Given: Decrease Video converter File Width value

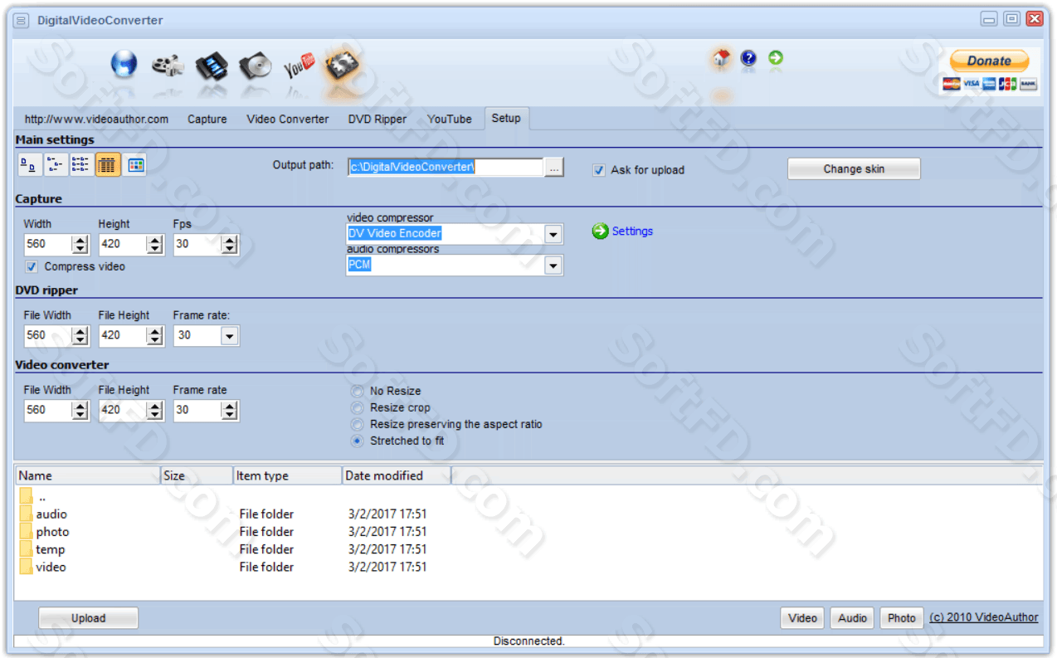Looking at the screenshot, I should click(80, 415).
